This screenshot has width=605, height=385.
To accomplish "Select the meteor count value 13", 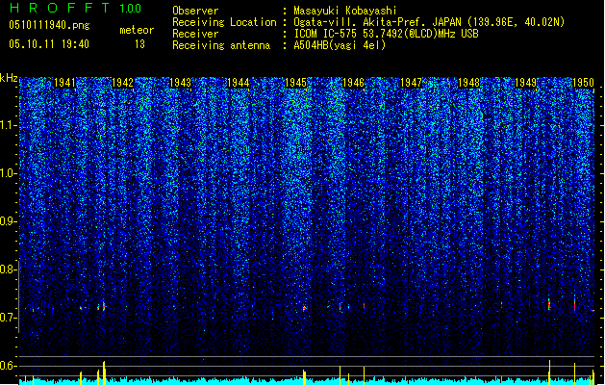I will pyautogui.click(x=139, y=44).
